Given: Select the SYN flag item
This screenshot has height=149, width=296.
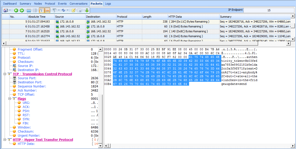Looking at the screenshot, I should (x=26, y=119).
